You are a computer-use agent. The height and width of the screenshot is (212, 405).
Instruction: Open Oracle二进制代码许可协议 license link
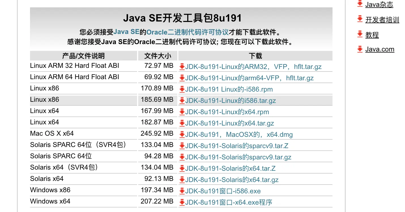click(x=187, y=32)
